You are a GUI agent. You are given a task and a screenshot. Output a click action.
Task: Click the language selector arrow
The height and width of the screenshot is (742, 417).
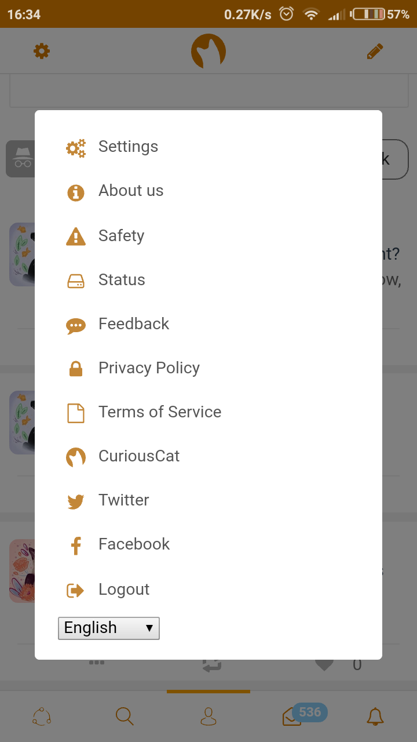(149, 628)
